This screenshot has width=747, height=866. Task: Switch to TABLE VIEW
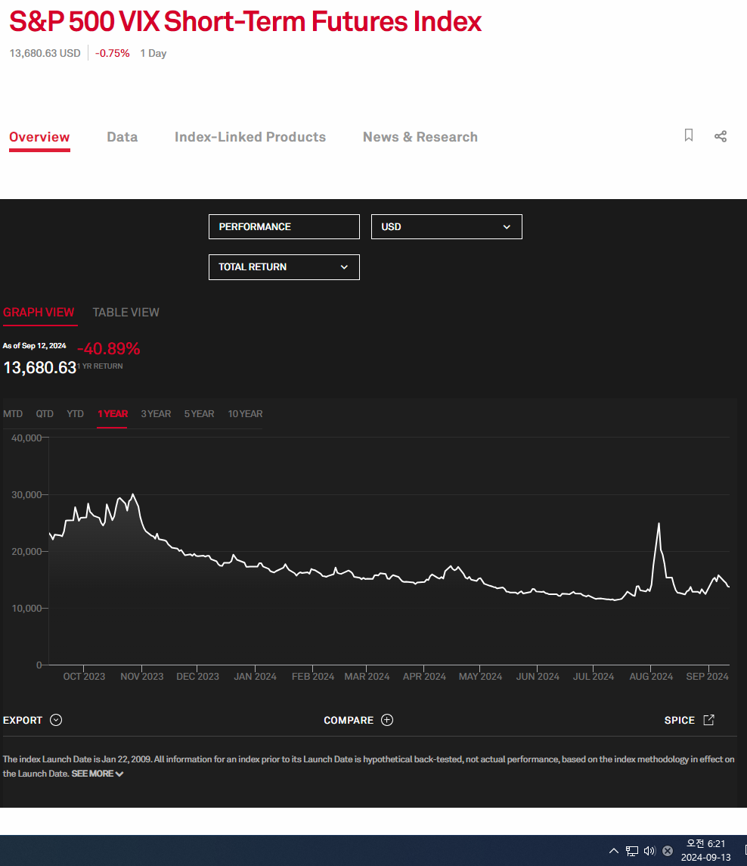pyautogui.click(x=126, y=313)
